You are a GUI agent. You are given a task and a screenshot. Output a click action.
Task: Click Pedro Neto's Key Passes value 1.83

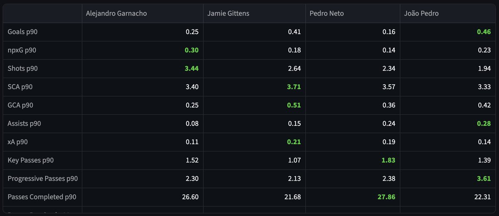coord(388,160)
